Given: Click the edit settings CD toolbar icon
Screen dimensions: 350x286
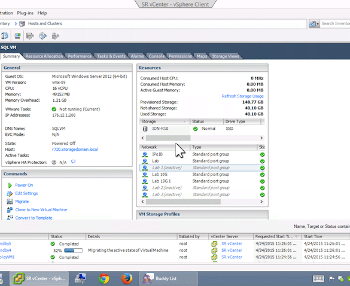Looking at the screenshot, I should [x=42, y=36].
